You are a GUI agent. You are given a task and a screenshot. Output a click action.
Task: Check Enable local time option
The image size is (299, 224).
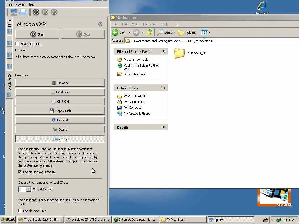pyautogui.click(x=20, y=211)
